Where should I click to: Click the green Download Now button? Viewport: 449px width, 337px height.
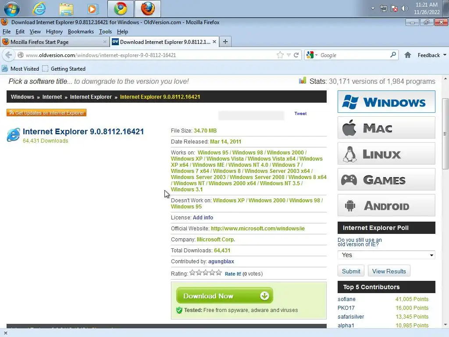(x=224, y=295)
